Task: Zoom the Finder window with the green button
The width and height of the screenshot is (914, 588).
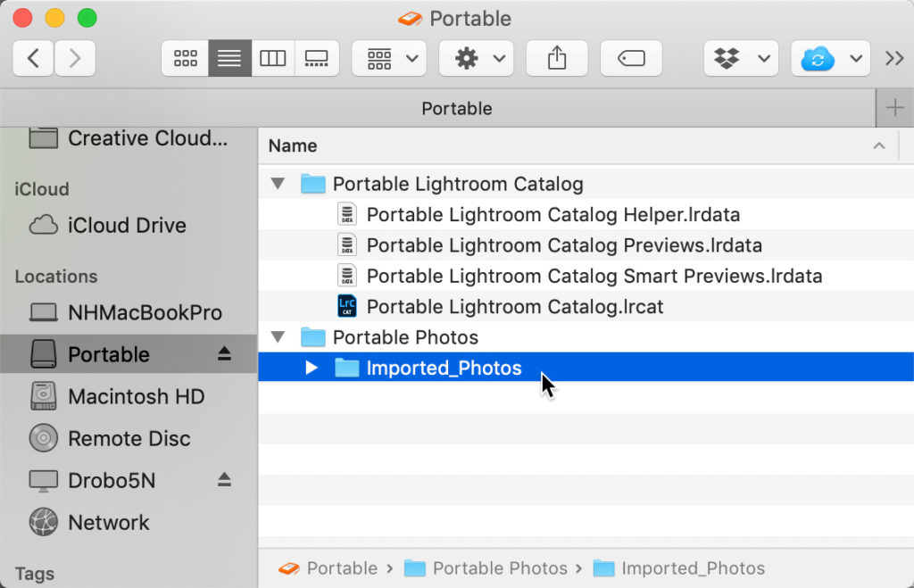Action: click(87, 18)
